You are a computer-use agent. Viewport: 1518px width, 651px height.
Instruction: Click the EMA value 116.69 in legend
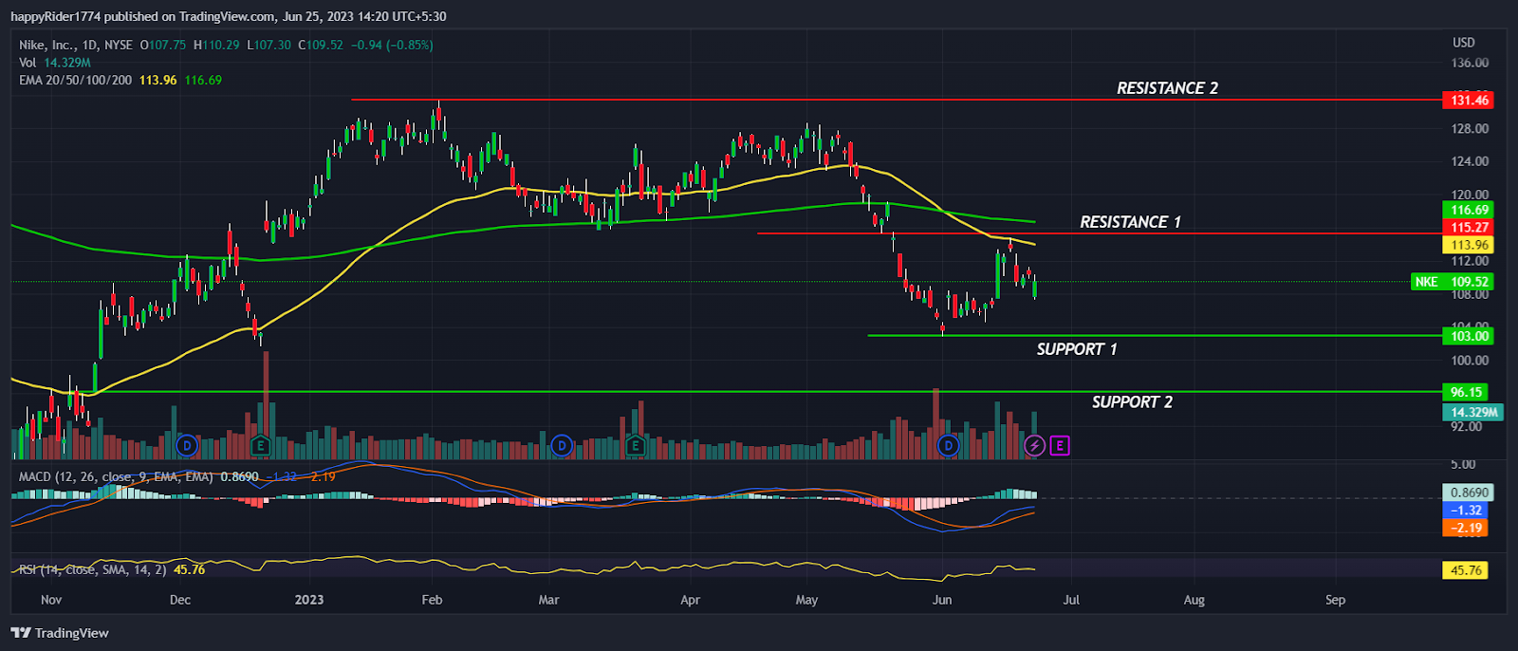click(x=203, y=81)
